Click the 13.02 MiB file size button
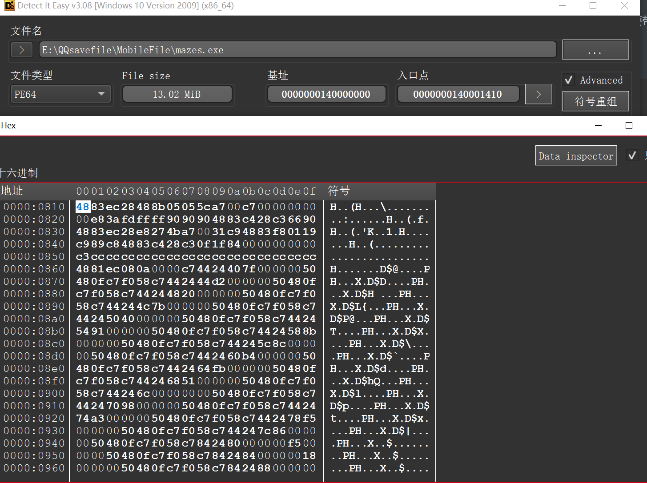This screenshot has height=483, width=647. (177, 94)
